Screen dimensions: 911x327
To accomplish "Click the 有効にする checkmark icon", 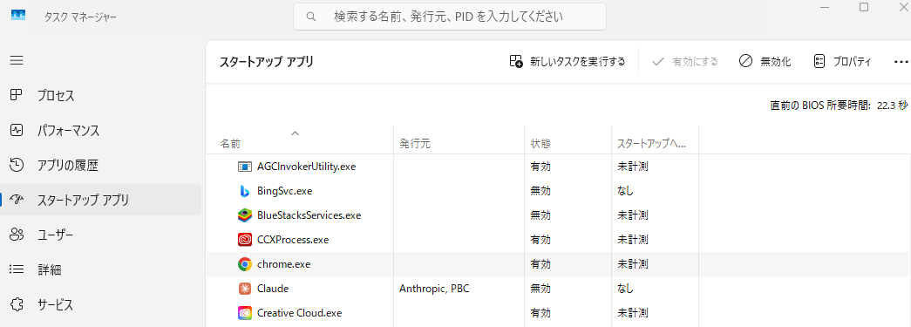I will [657, 61].
